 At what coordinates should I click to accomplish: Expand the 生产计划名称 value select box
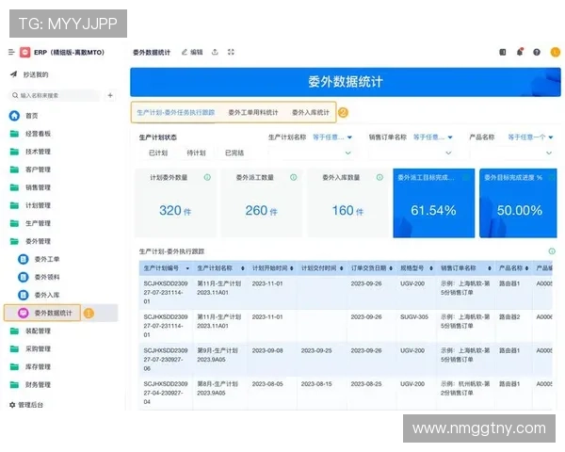[310, 153]
